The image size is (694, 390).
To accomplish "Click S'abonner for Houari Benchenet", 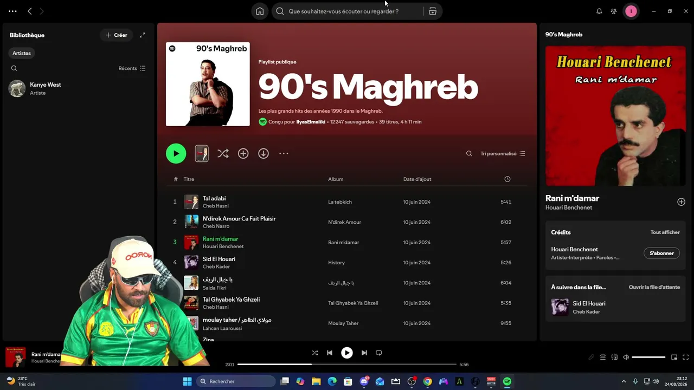I will click(x=661, y=253).
